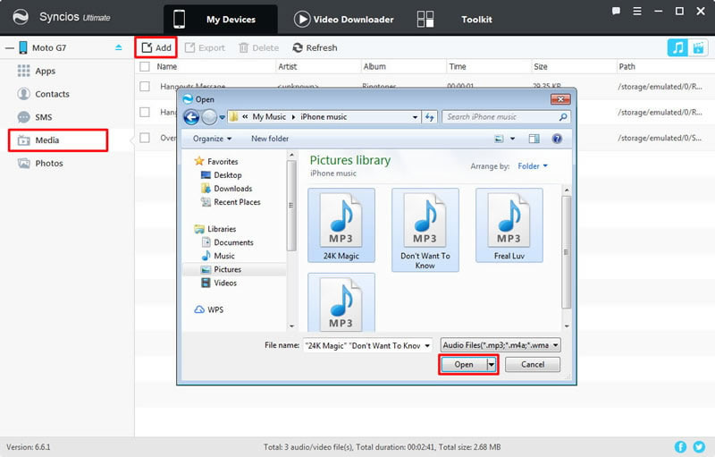This screenshot has height=457, width=715.
Task: Expand the File name dropdown arrow
Action: coord(427,346)
